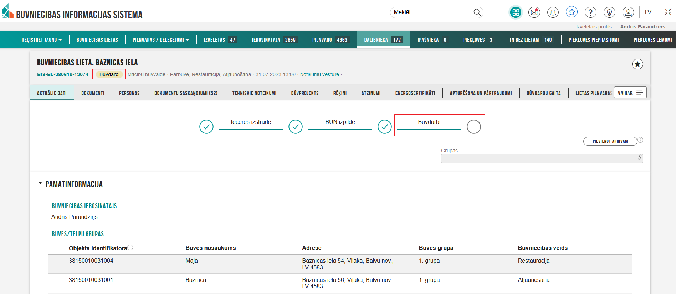Open Piekļuves pieprasījumi menu item
Screen dimensions: 676x294
(594, 40)
